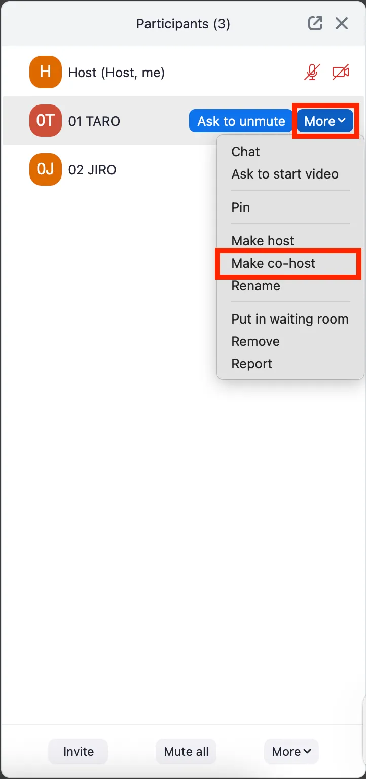Screen dimensions: 366x779
Task: Click the Mute all button
Action: (186, 752)
